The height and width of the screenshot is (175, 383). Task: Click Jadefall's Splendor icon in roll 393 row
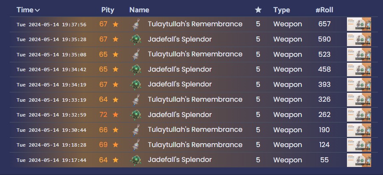136,85
